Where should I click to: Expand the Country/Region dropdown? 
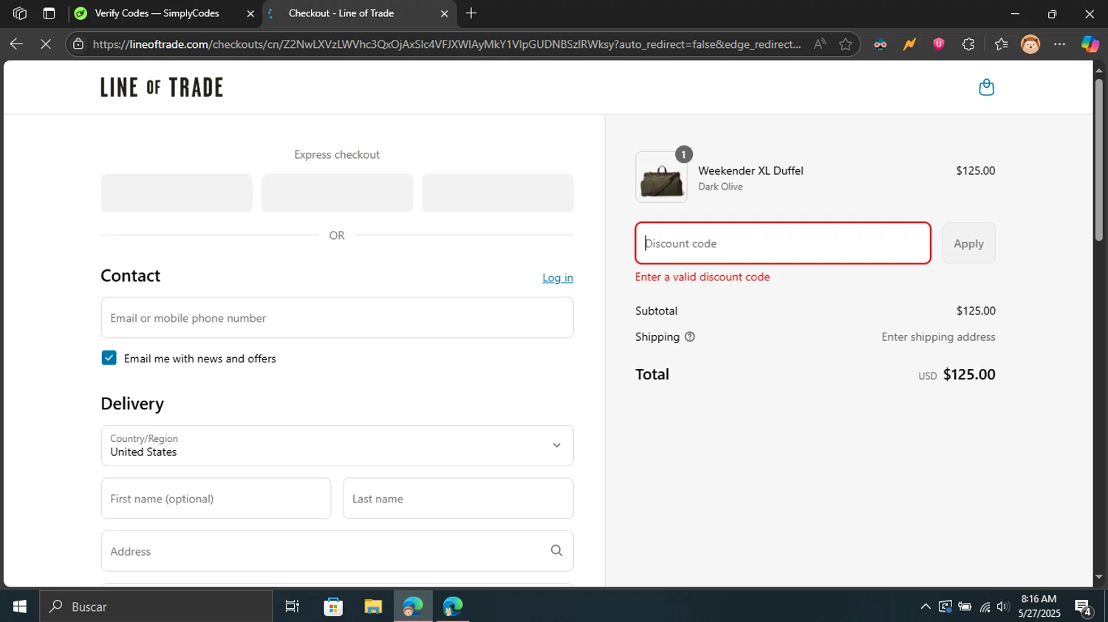coord(337,446)
